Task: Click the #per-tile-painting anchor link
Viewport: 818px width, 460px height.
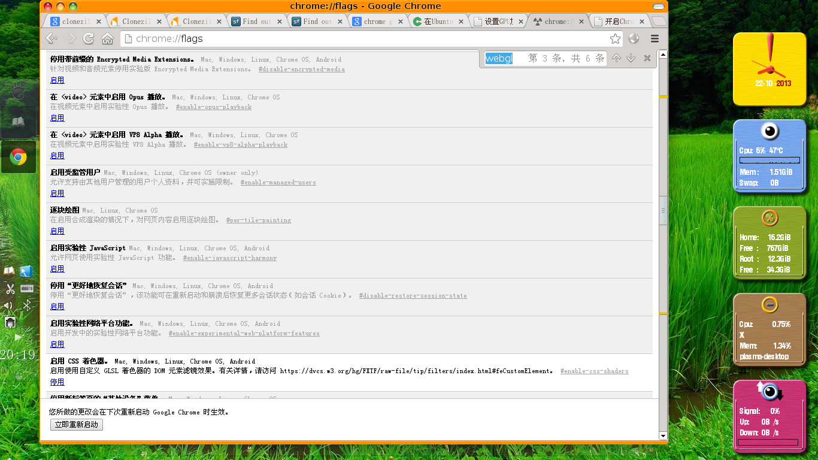Action: click(x=259, y=220)
